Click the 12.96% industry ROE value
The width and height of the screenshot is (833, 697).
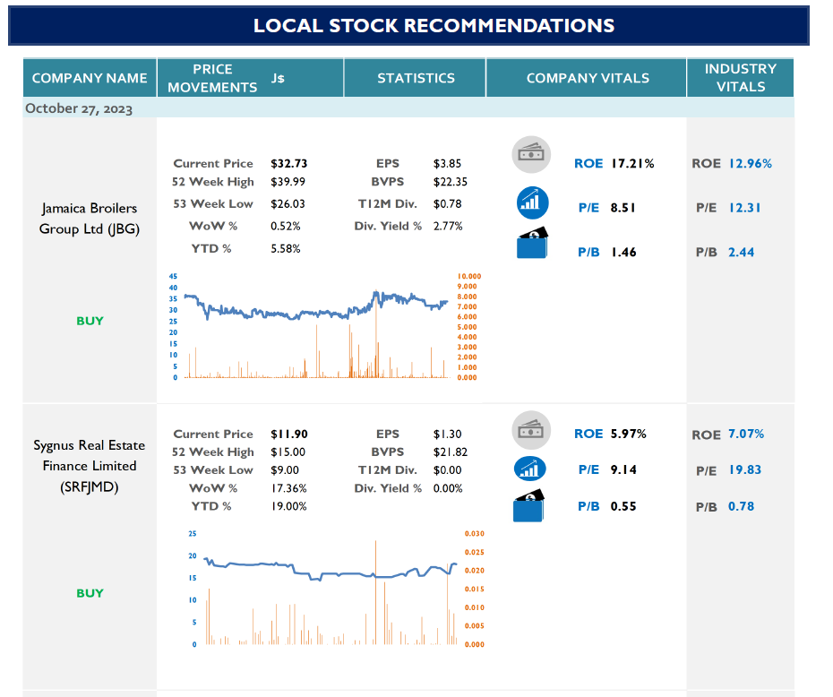click(750, 164)
